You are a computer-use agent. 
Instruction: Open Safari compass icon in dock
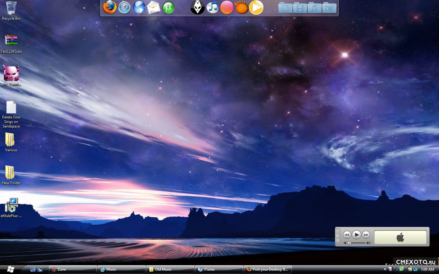pyautogui.click(x=124, y=8)
